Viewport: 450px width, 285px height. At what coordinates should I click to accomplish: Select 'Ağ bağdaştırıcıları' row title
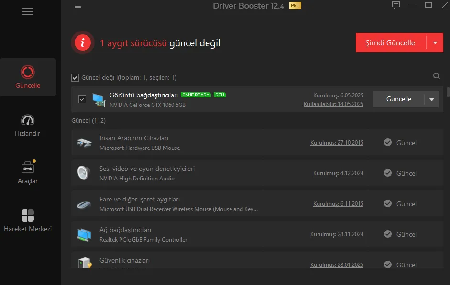pos(125,230)
